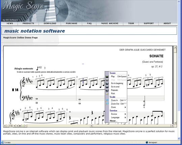Stop playback with score toolbar stop button
The height and width of the screenshot is (145, 182).
pyautogui.click(x=26, y=126)
